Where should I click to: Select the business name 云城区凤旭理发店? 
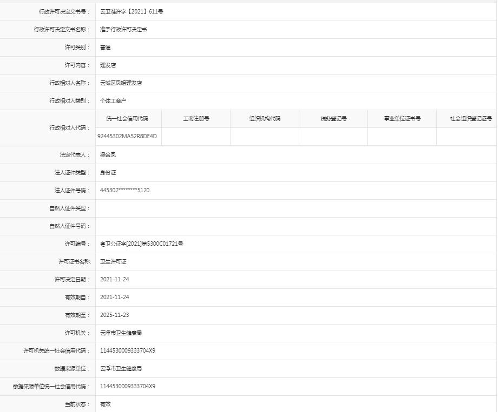[120, 83]
